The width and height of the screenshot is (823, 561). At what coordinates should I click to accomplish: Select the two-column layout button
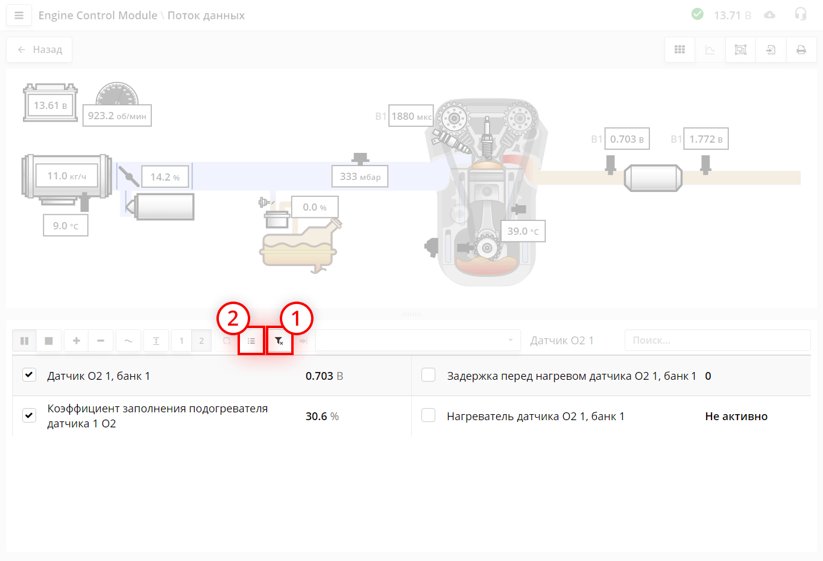(201, 341)
